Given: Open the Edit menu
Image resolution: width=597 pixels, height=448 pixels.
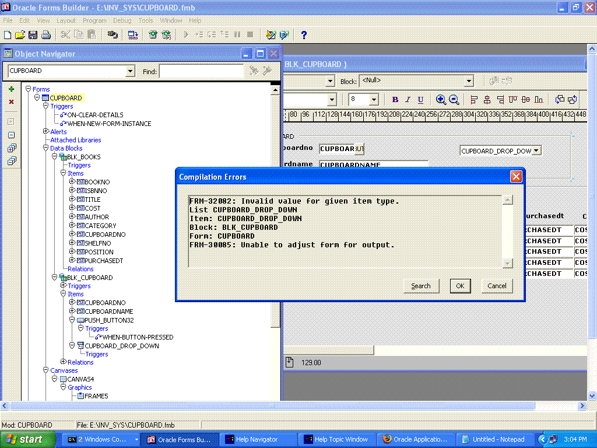Looking at the screenshot, I should 24,20.
